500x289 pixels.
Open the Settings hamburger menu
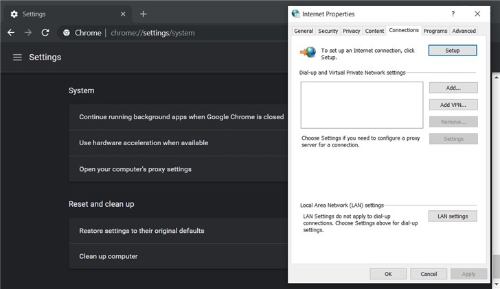(x=17, y=58)
